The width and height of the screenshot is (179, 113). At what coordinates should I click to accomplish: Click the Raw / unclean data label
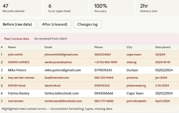[17, 39]
